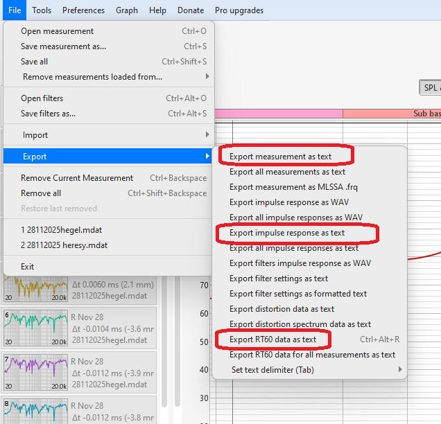Select Export distortion data as text
Image resolution: width=441 pixels, height=424 pixels.
click(x=282, y=309)
